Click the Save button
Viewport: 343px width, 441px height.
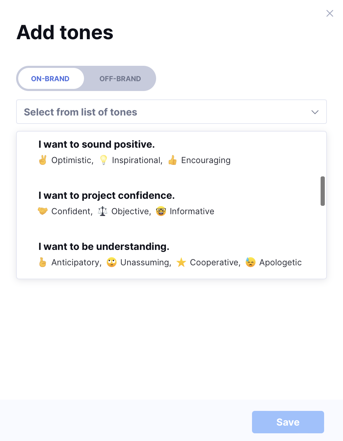tap(288, 422)
